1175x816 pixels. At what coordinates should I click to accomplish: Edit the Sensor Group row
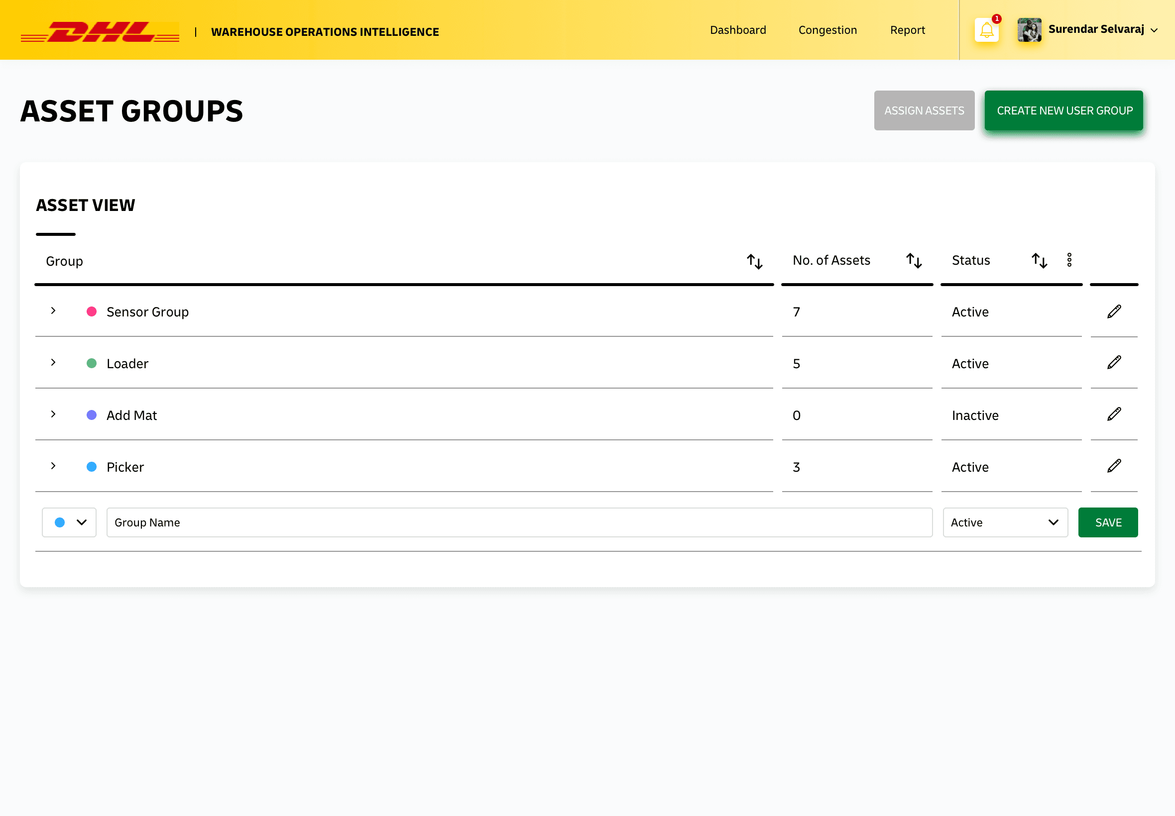point(1114,311)
